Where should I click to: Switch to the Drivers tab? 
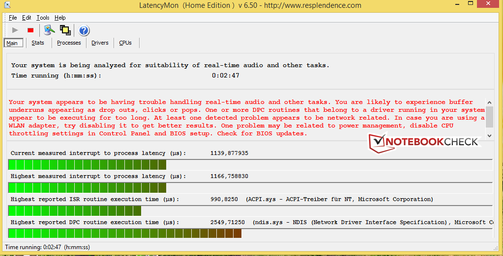(x=100, y=43)
